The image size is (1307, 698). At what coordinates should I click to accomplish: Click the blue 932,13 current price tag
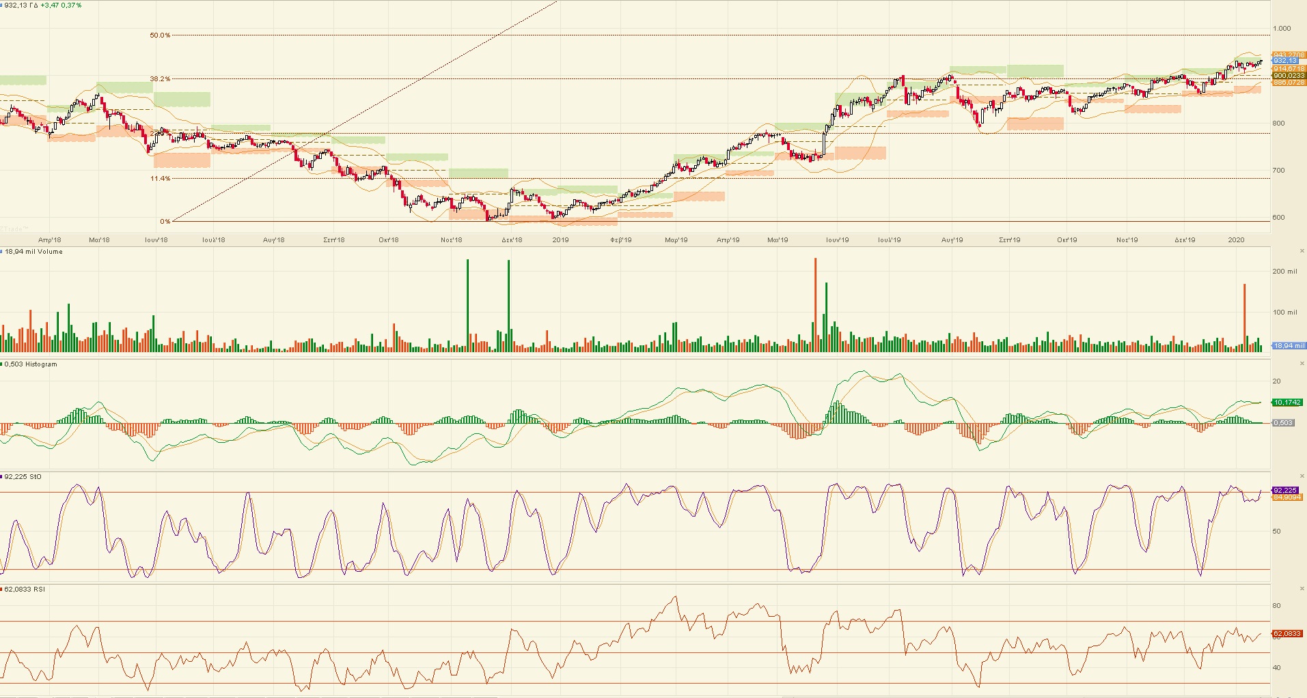(1287, 61)
